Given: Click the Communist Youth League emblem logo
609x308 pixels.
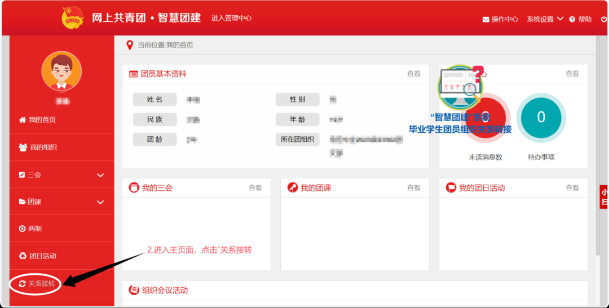Looking at the screenshot, I should 73,17.
